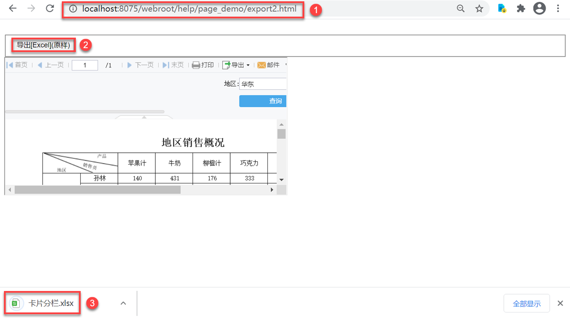Click the report page number field
Viewport: 570px width, 319px height.
pos(85,65)
